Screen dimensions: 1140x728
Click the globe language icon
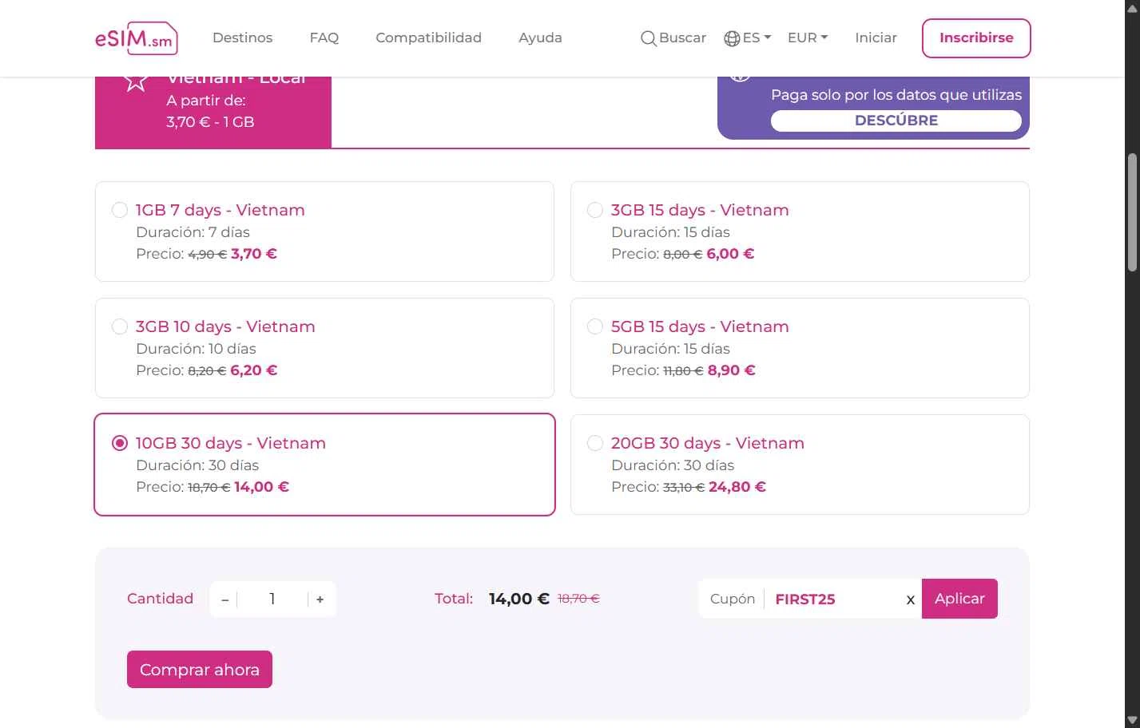[732, 38]
